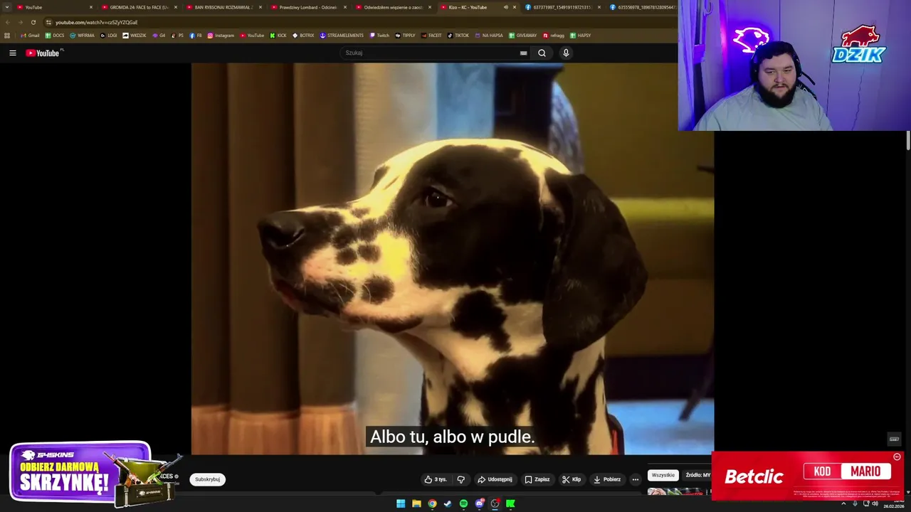Open the WKDZIK bookmark

(x=135, y=36)
